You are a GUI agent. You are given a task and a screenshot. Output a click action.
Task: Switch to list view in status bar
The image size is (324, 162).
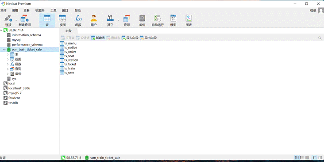click(x=297, y=158)
